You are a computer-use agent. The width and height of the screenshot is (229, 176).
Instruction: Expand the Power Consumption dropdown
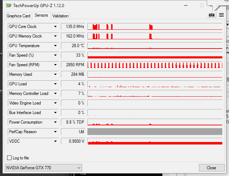point(55,122)
